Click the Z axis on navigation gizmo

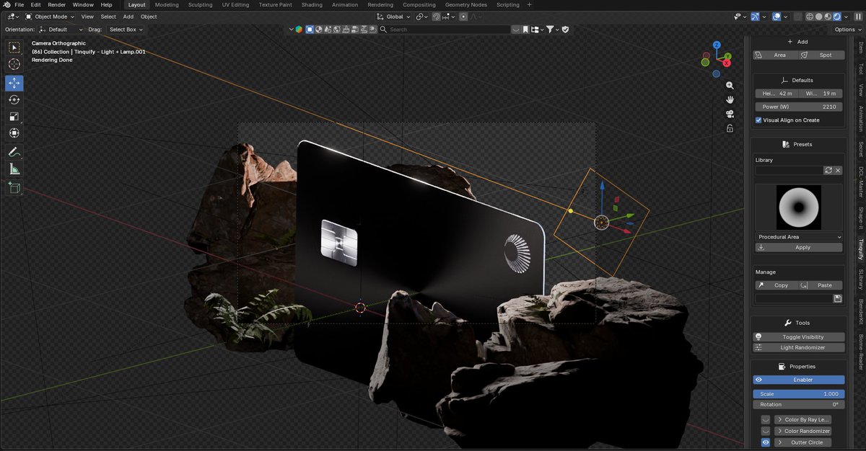point(716,45)
